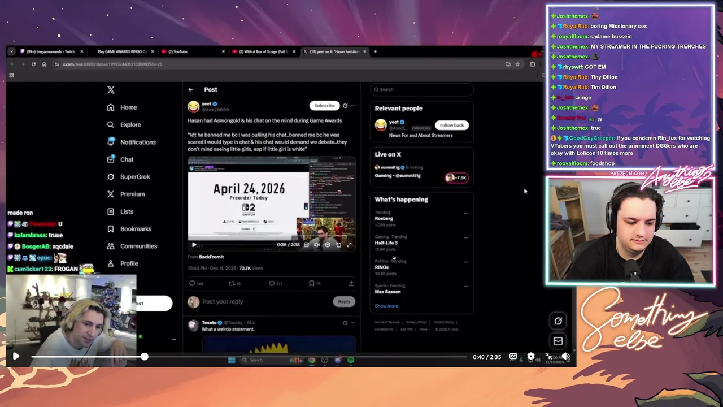Open browser apps grid icon
Screen dimensions: 723x407
(11, 75)
